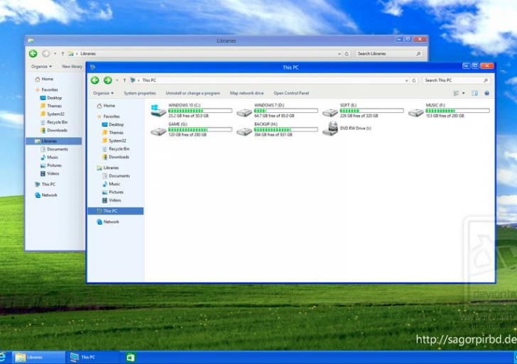Click the refresh icon beside This PC address bar
Screen dimensions: 517x364
(415, 80)
